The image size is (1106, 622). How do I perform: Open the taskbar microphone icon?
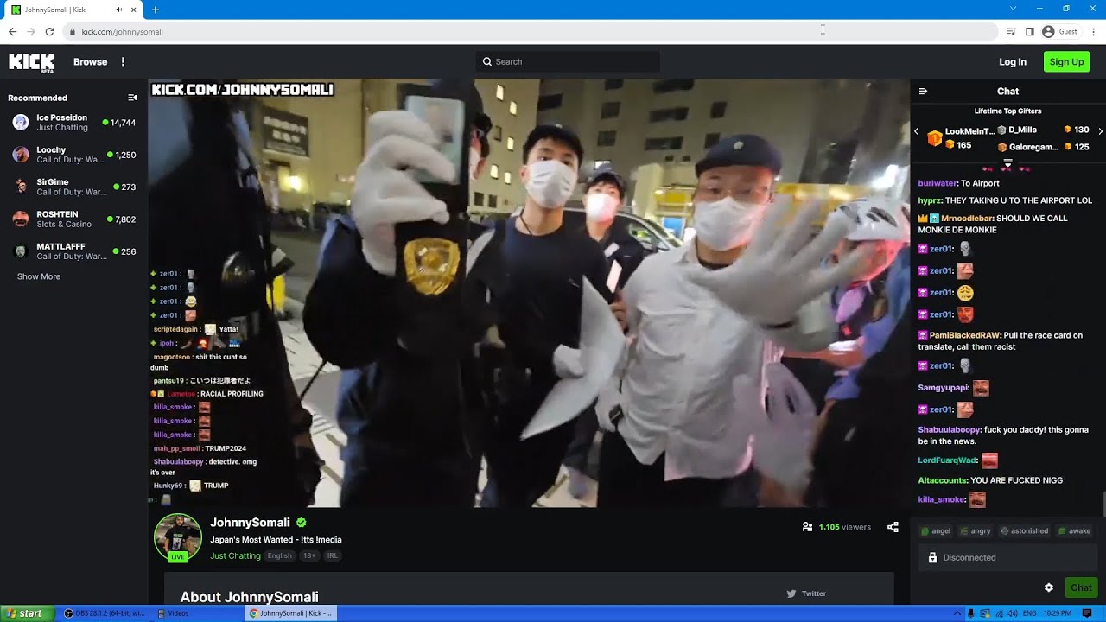[x=970, y=613]
